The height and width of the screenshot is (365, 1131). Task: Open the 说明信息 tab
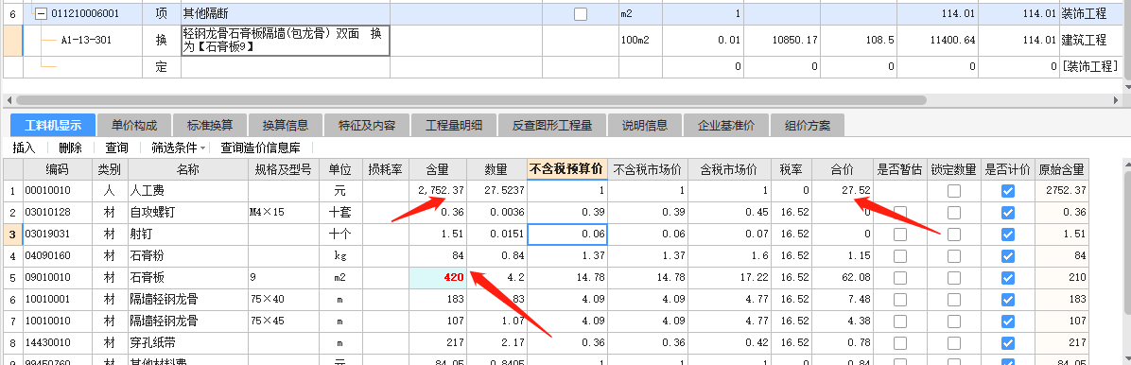coord(645,125)
